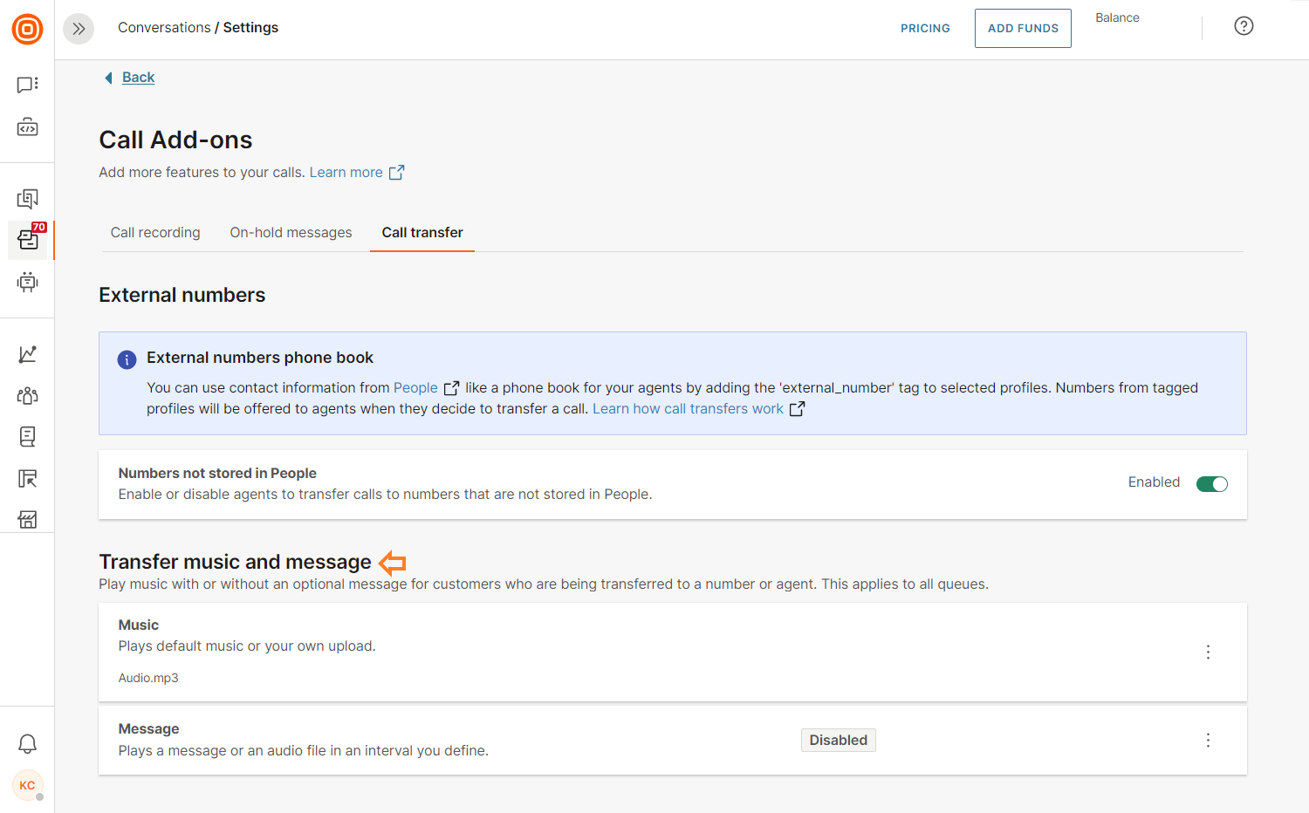Open the developer code tools sidebar icon
The image size is (1309, 813).
tap(27, 127)
